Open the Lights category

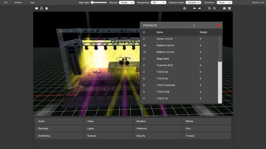108,129
